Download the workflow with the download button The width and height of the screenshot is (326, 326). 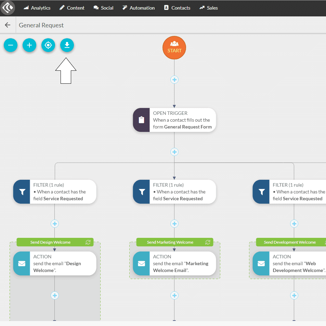click(x=67, y=45)
